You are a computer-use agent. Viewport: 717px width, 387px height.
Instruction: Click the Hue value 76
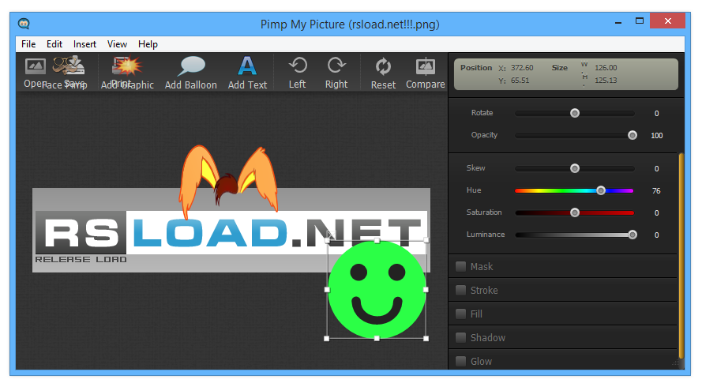point(656,191)
